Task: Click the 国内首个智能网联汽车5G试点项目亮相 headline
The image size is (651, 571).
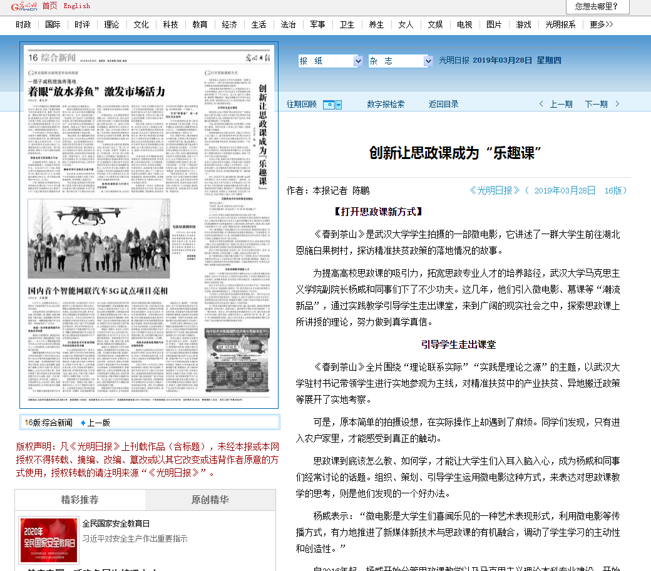Action: click(98, 291)
